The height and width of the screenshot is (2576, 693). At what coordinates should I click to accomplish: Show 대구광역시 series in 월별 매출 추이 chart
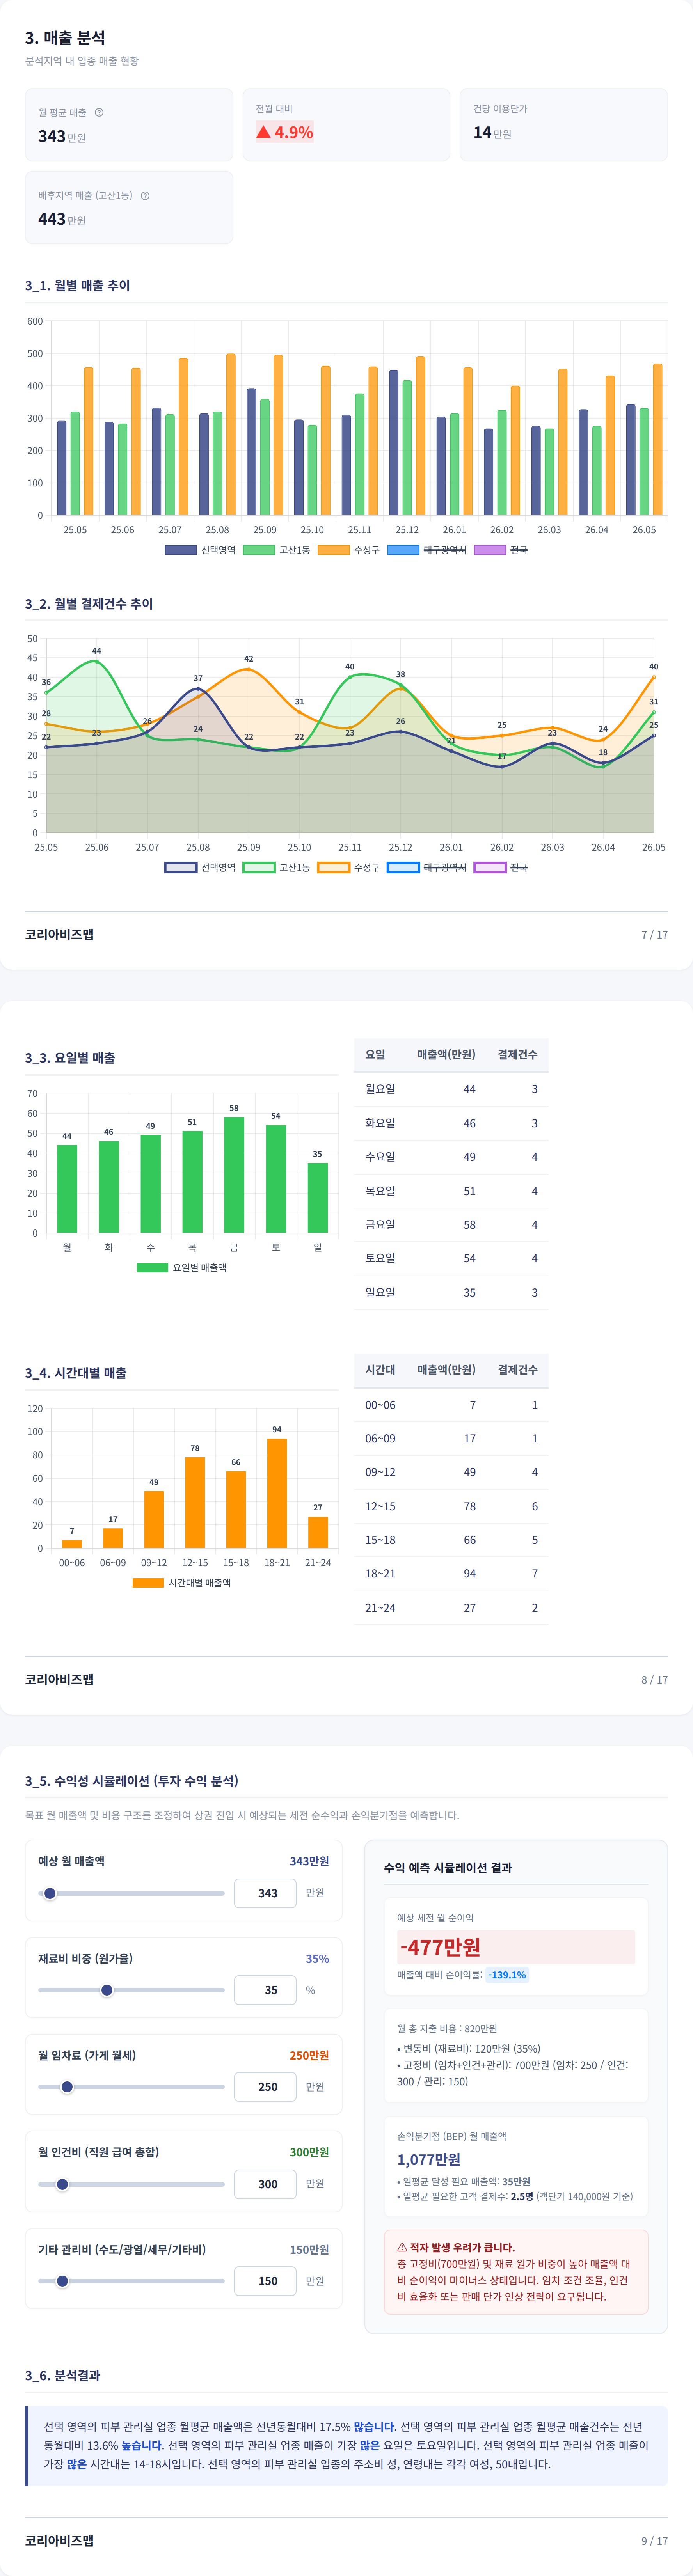click(x=426, y=550)
